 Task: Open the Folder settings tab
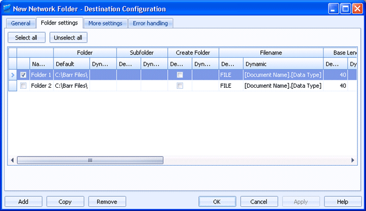(60, 22)
